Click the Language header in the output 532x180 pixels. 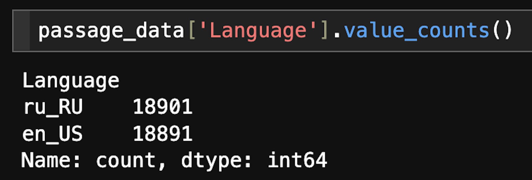71,81
